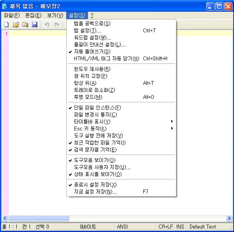Select 창 위치 고정(P) menu entry

(x=121, y=76)
